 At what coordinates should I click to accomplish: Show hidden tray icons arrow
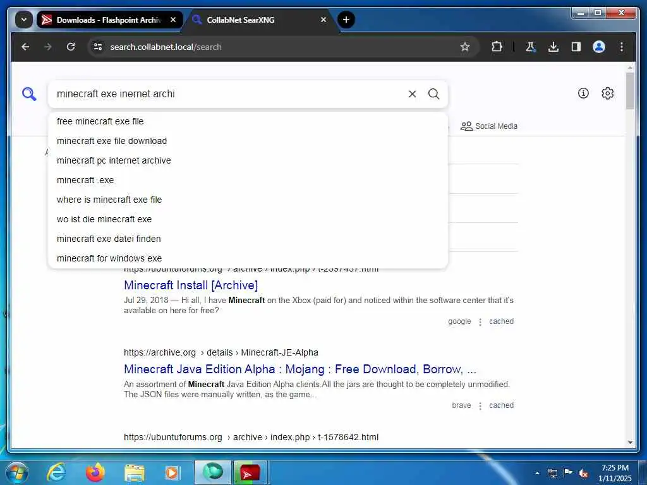click(537, 473)
